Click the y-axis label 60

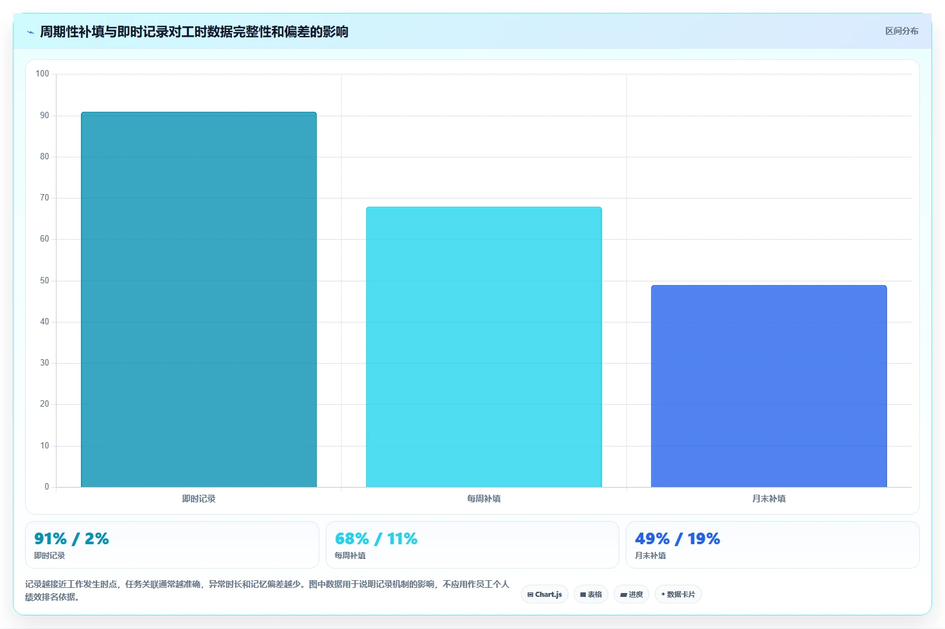44,239
